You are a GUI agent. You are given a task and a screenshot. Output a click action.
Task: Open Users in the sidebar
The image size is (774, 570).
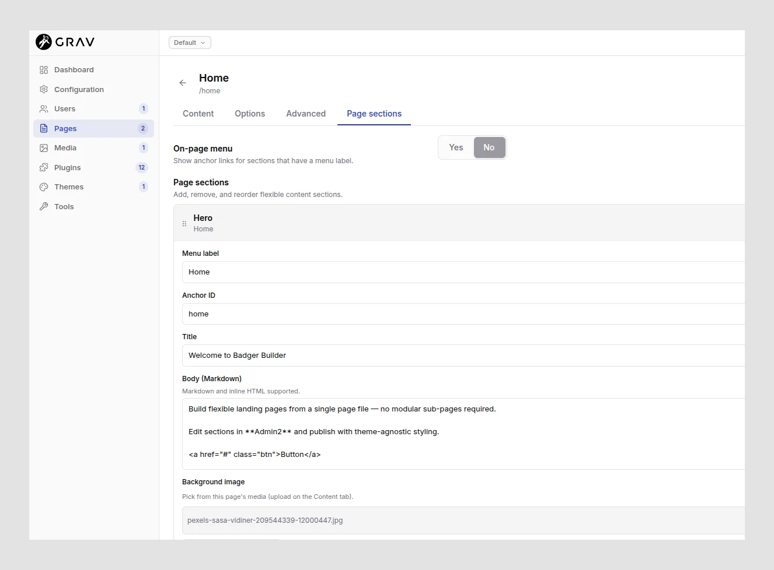93,109
